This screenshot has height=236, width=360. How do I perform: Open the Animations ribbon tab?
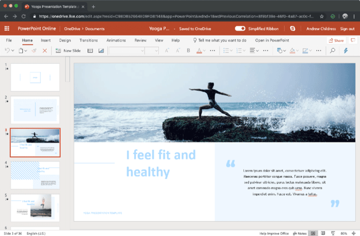116,40
